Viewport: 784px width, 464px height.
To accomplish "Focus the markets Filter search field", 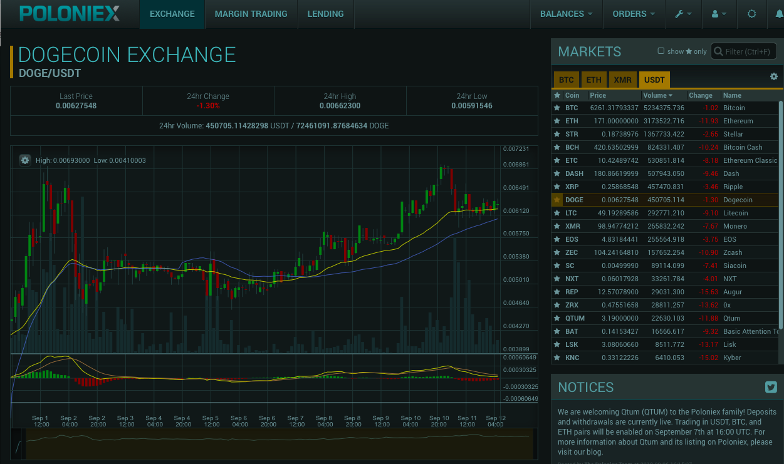I will point(749,51).
